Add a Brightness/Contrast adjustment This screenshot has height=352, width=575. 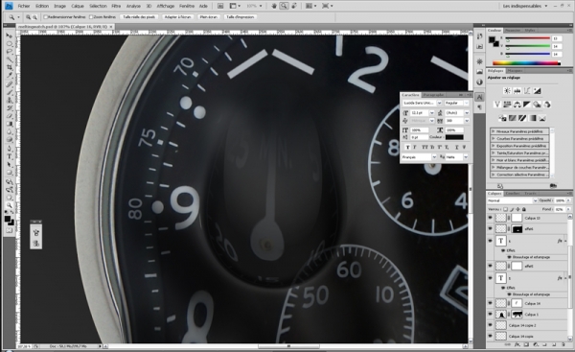click(x=507, y=91)
